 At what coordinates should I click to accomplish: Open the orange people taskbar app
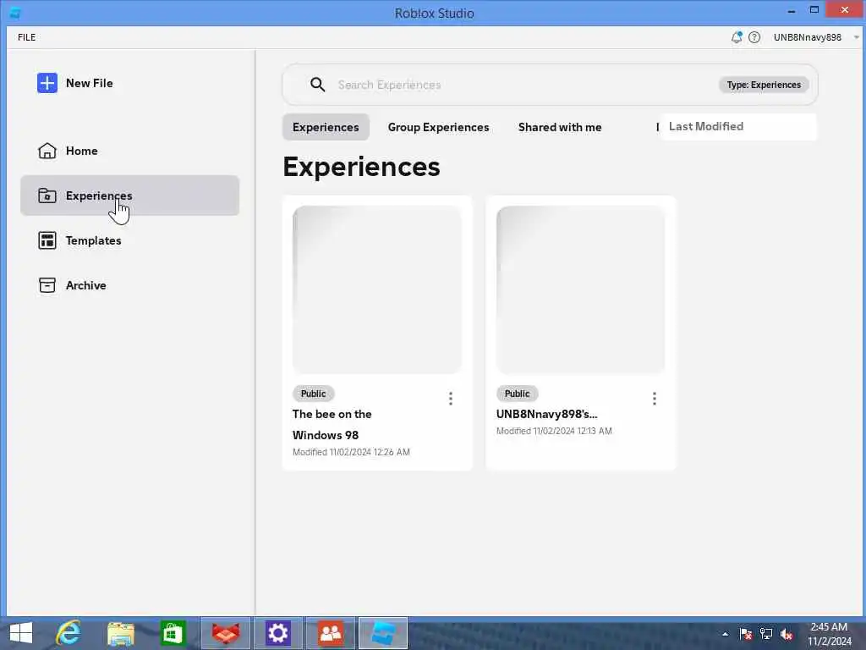(x=331, y=633)
